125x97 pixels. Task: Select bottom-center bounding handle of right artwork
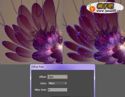pos(93,62)
